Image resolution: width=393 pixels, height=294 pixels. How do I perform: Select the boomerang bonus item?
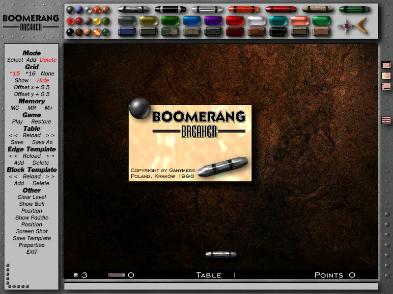[363, 25]
